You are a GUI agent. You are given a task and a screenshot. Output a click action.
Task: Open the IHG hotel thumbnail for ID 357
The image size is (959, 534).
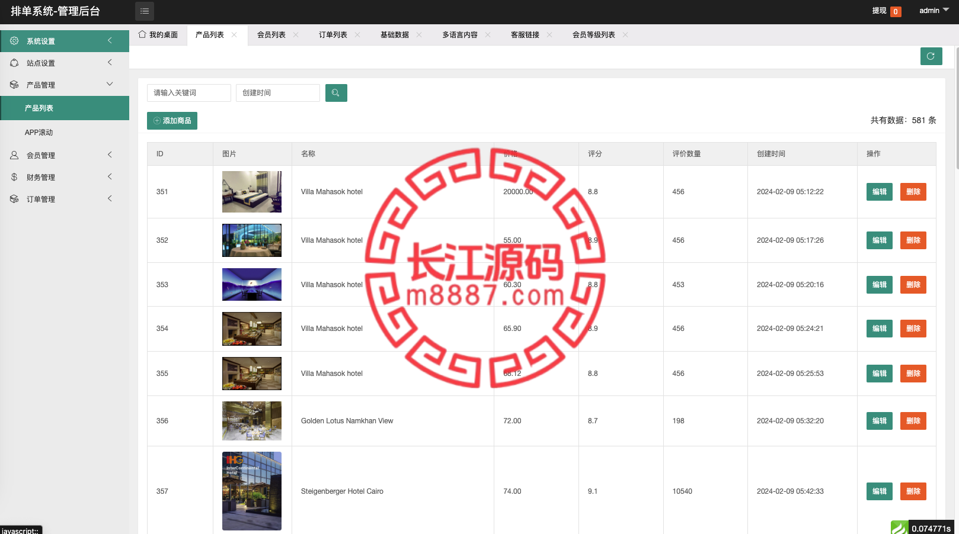(x=252, y=491)
